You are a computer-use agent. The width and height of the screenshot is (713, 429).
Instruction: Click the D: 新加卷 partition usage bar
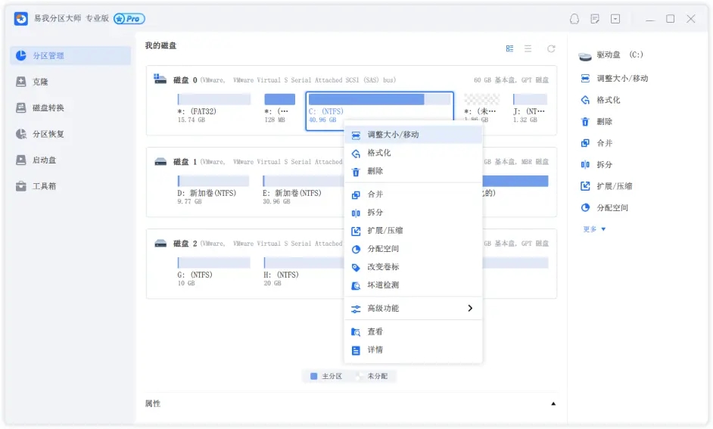click(x=213, y=181)
